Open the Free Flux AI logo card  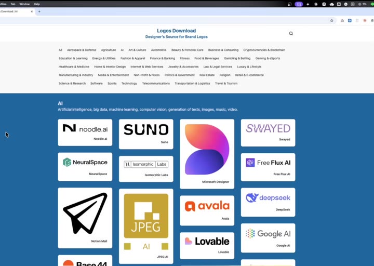click(x=268, y=167)
